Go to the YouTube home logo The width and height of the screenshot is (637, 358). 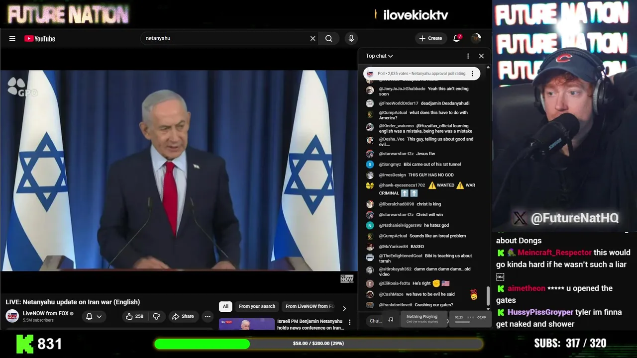pos(39,38)
